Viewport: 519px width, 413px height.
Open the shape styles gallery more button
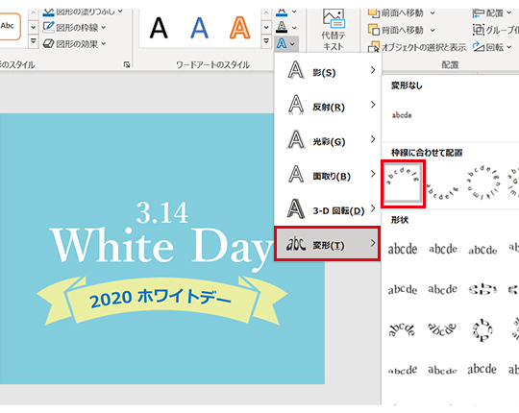(x=33, y=41)
